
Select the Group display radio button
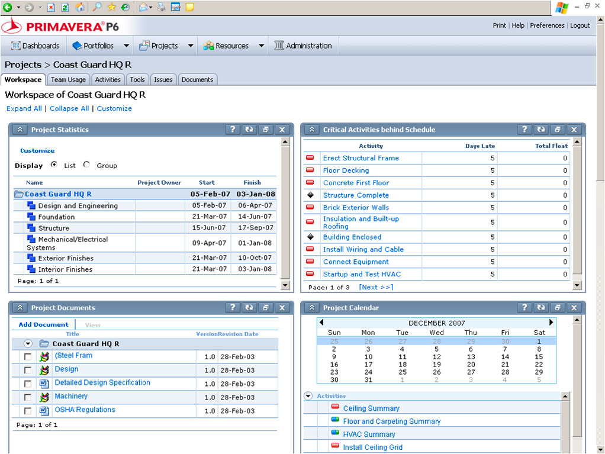(86, 165)
